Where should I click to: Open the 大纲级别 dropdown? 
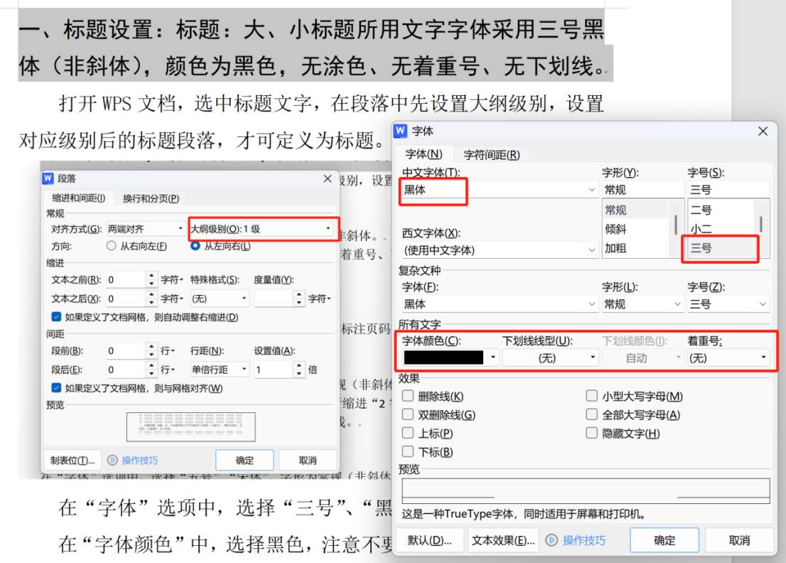point(328,229)
